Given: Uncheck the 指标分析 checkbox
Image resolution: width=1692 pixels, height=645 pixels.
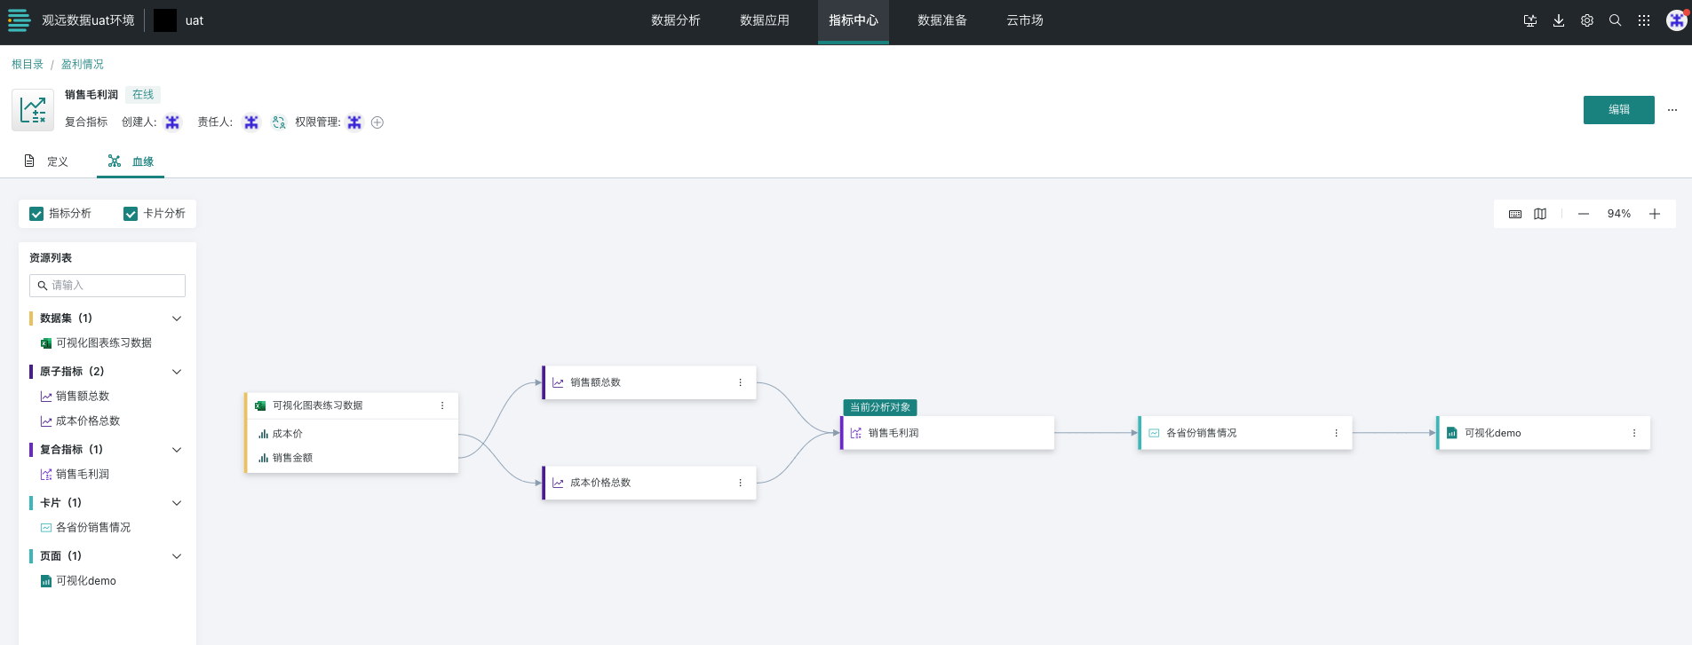Looking at the screenshot, I should (36, 214).
